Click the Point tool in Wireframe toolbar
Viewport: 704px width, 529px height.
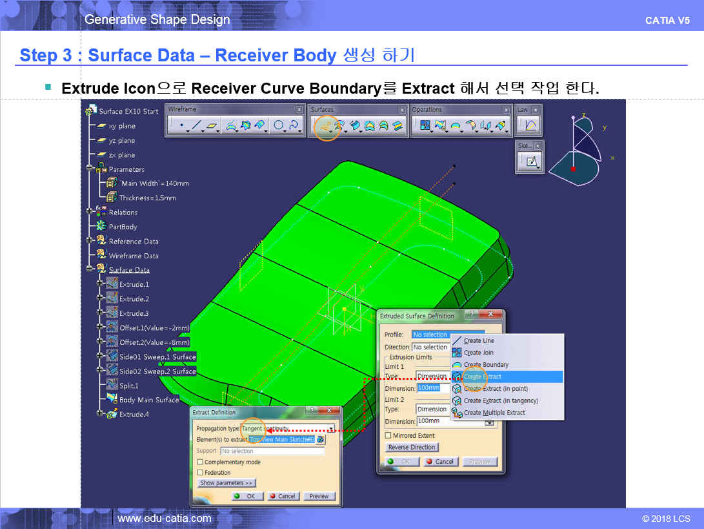click(181, 126)
